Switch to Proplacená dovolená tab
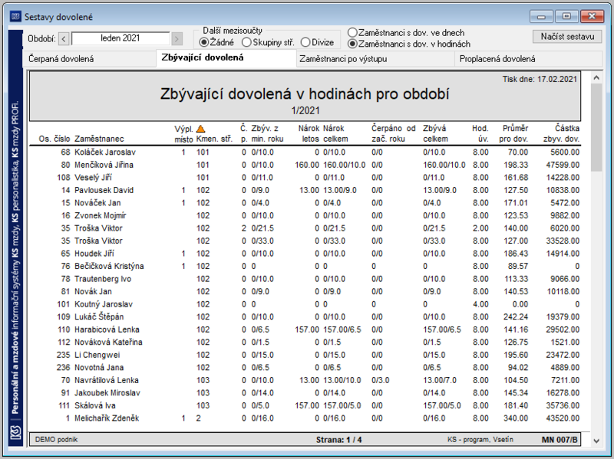This screenshot has width=614, height=459. tap(528, 59)
